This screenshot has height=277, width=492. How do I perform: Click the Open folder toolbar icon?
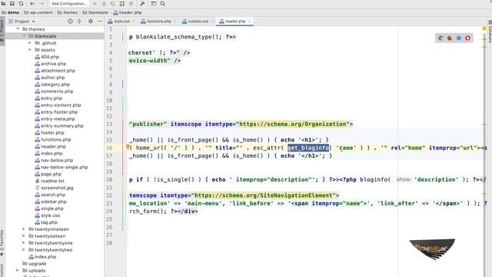click(x=3, y=4)
